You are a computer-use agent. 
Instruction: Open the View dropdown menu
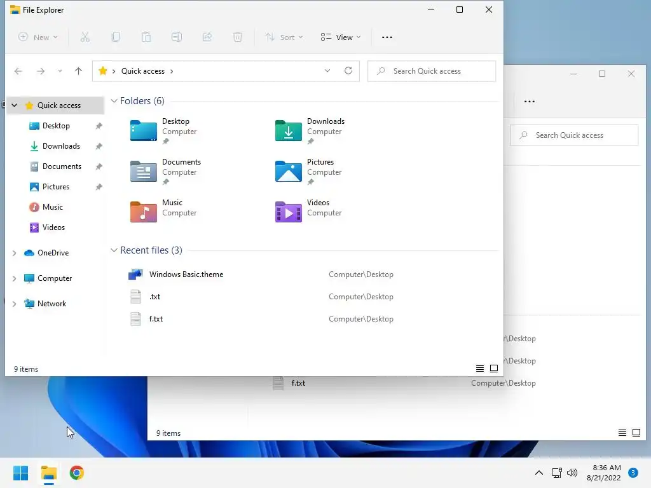coord(341,37)
